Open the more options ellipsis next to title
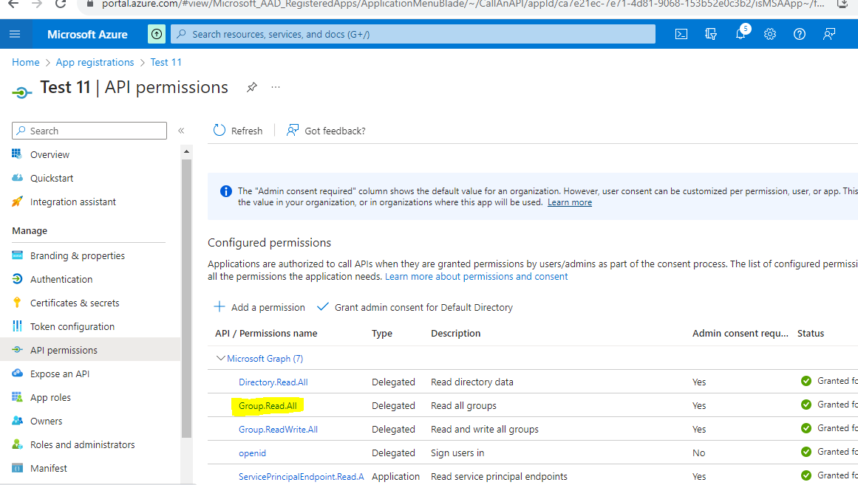Viewport: 858px width, 485px height. pos(275,87)
